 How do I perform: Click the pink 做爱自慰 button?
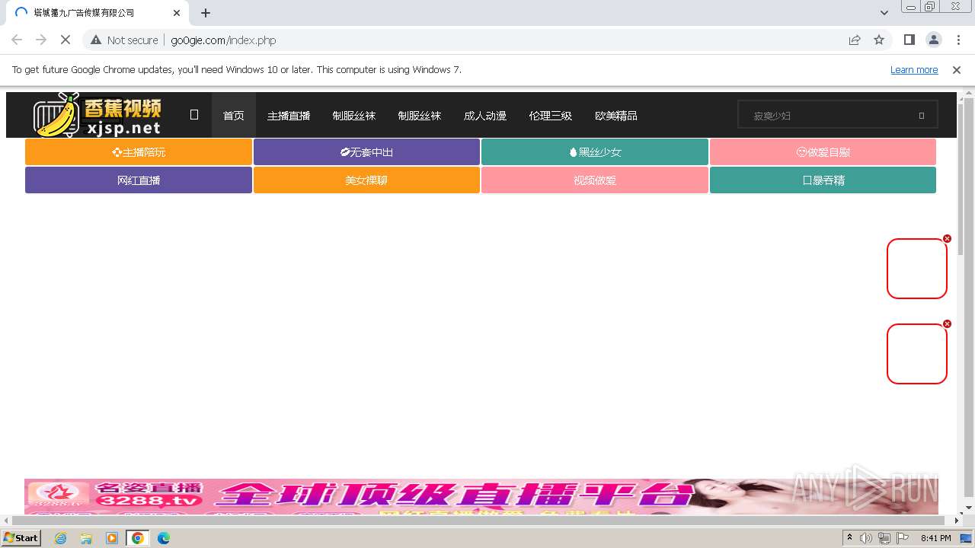[x=823, y=152]
